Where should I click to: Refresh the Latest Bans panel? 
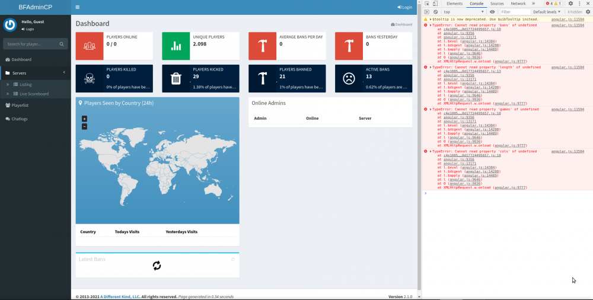232,260
